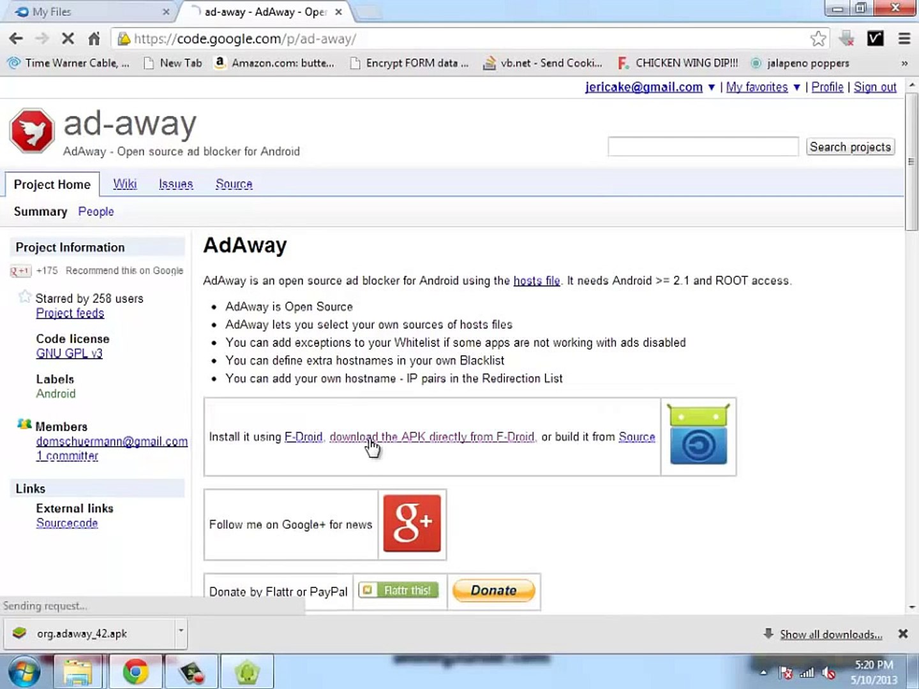919x689 pixels.
Task: Click the Google+ red icon
Action: (412, 523)
